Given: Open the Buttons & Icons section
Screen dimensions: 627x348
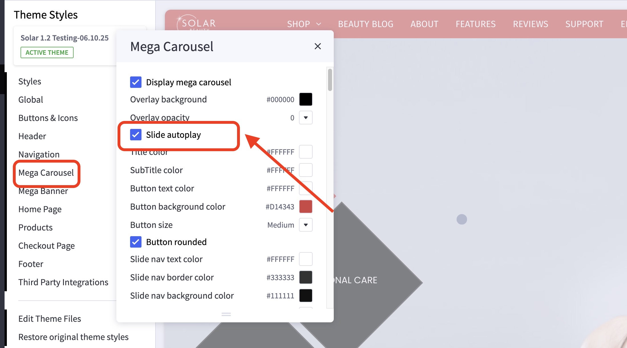Looking at the screenshot, I should [x=48, y=118].
